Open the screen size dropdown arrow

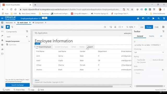tap(122, 27)
